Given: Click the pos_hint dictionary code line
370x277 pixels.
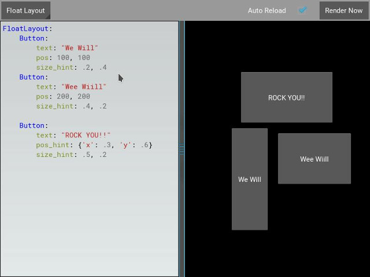Looking at the screenshot, I should (94, 145).
